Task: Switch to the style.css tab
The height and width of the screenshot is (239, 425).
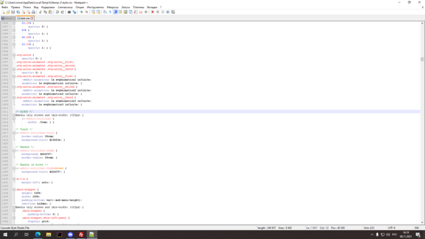Action: click(24, 18)
